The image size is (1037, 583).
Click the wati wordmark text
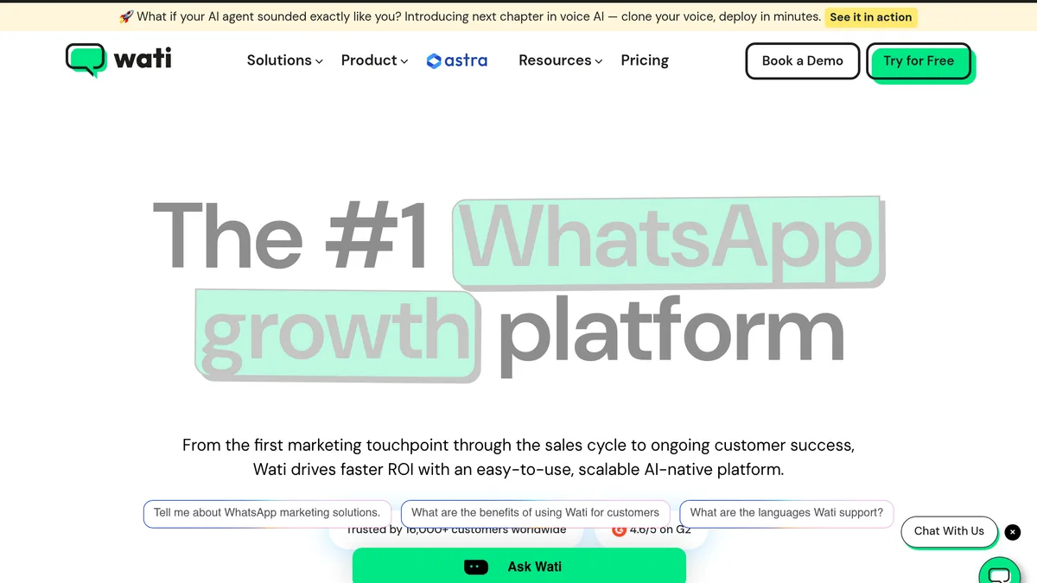(143, 59)
